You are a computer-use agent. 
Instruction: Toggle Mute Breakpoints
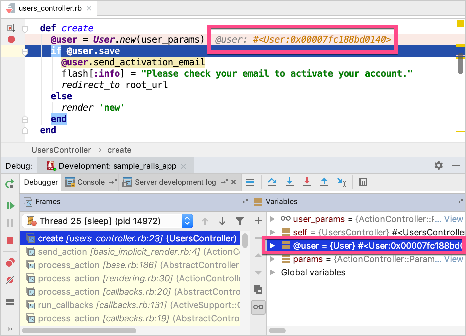point(10,280)
